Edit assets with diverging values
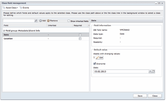The image size is (166, 101). [100, 58]
